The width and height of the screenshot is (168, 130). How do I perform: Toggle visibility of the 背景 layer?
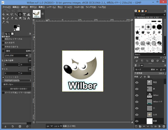pyautogui.click(x=137, y=121)
